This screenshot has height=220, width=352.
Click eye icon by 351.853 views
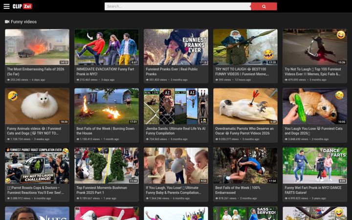[x=147, y=80]
